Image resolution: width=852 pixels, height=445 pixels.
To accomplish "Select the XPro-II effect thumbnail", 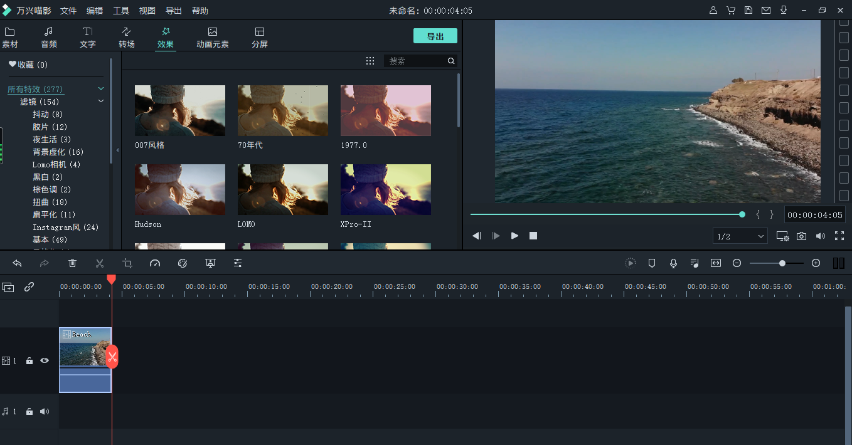I will (385, 189).
